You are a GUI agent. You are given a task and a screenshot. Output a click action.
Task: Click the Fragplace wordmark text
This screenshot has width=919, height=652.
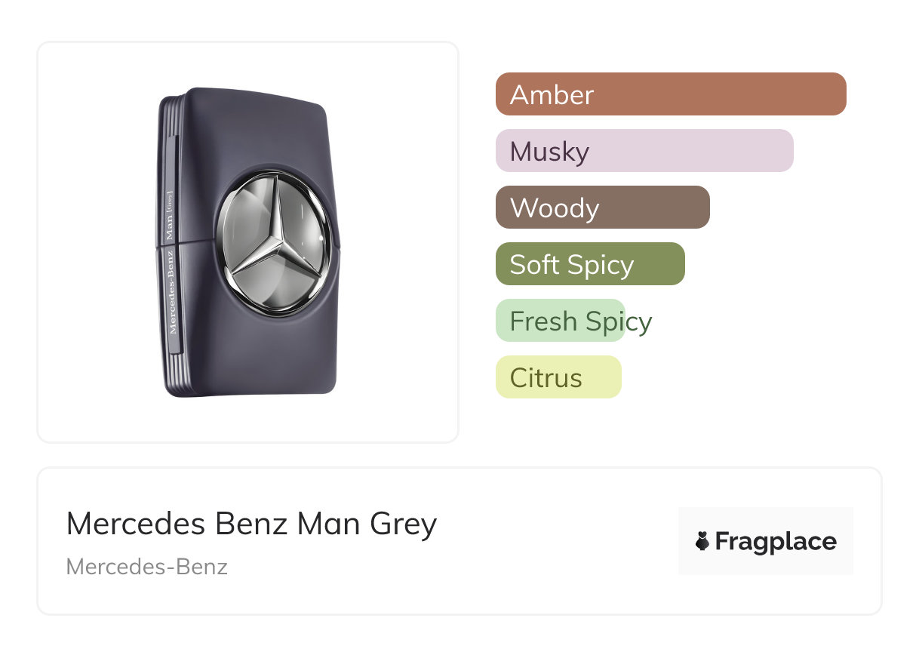coord(776,541)
